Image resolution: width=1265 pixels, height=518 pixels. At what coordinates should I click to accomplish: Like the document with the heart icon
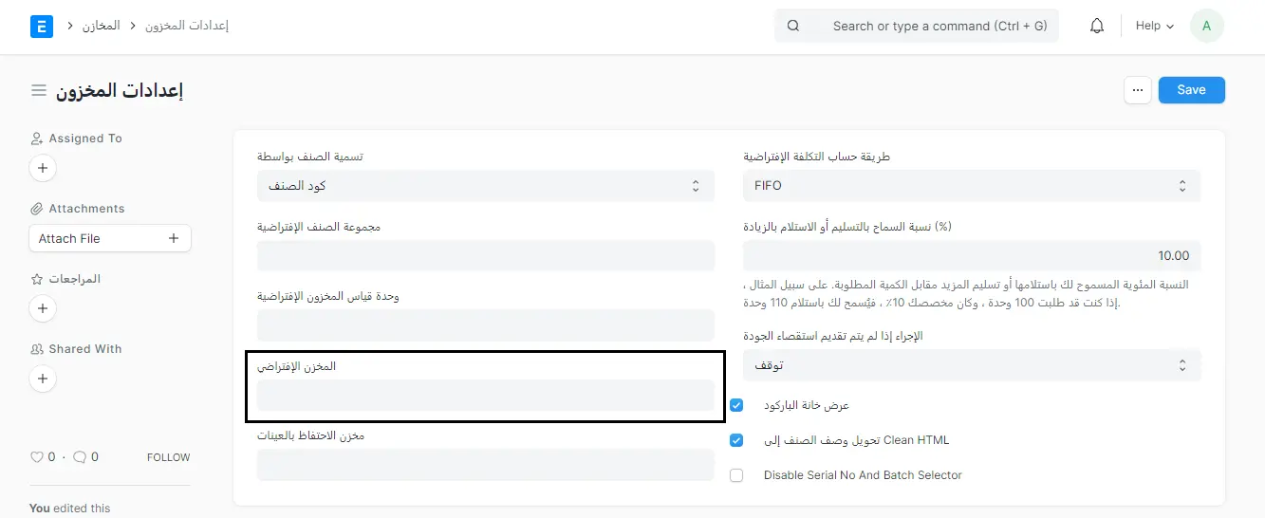click(37, 457)
